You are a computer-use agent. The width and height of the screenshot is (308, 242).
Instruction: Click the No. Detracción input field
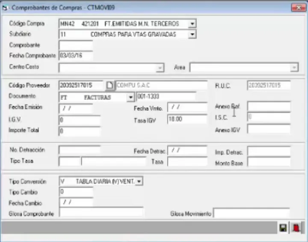[x=80, y=150]
